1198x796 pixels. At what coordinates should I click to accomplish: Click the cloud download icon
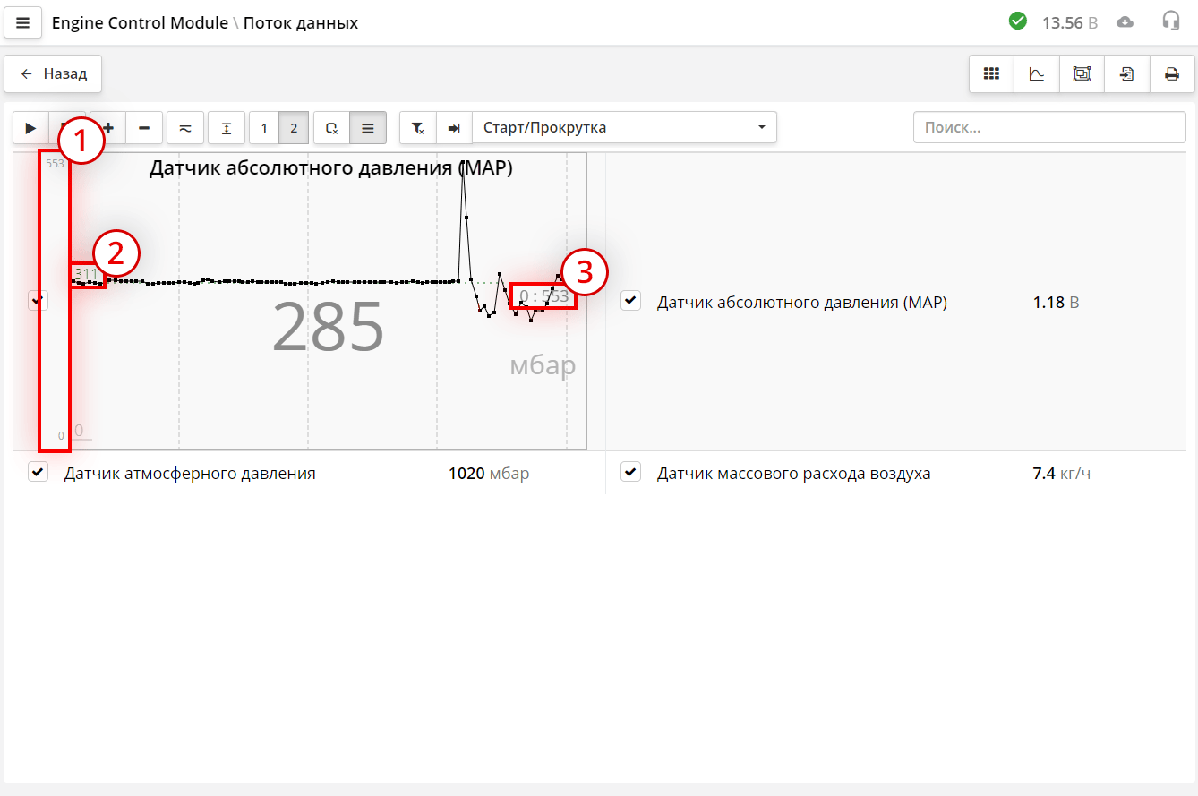(x=1125, y=22)
